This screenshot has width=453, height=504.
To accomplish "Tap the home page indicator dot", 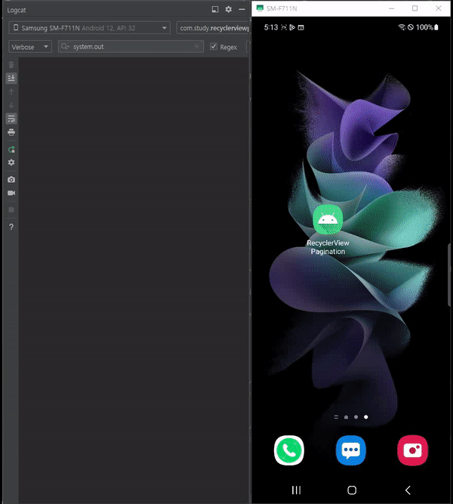I will [x=346, y=417].
